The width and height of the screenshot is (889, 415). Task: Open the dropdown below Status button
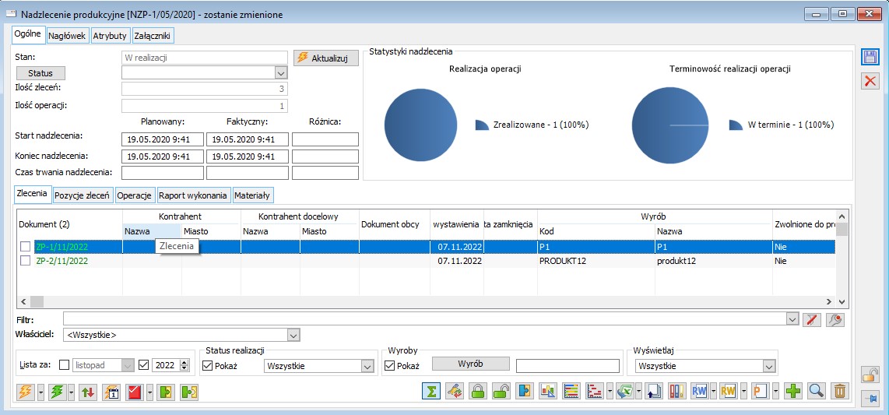(x=281, y=72)
